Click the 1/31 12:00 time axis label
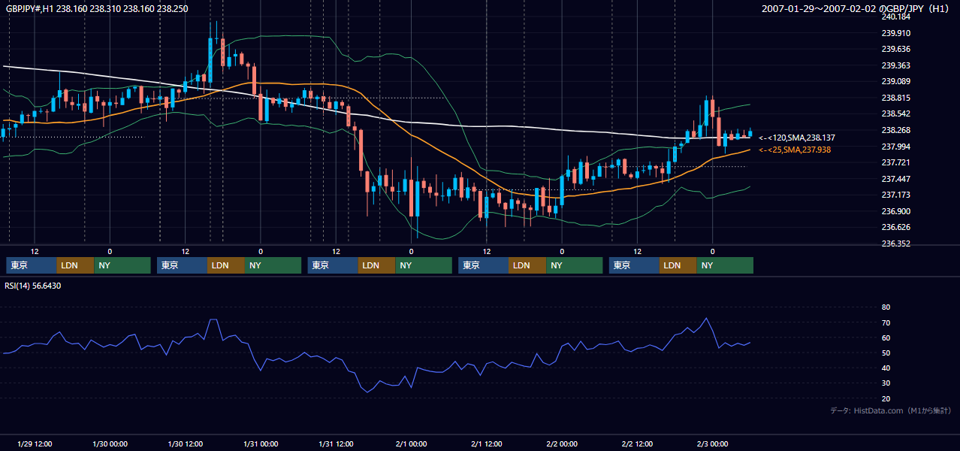This screenshot has width=960, height=451. 336,444
